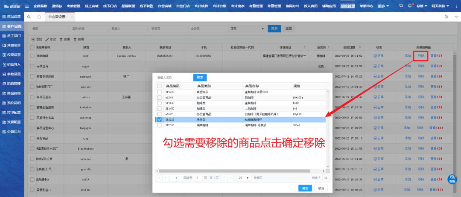Go to home tab icon
Viewport: 461px width, 197px height.
pyautogui.click(x=39, y=17)
